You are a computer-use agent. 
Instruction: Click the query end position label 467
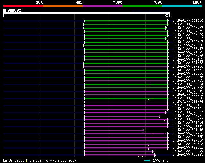(166, 16)
